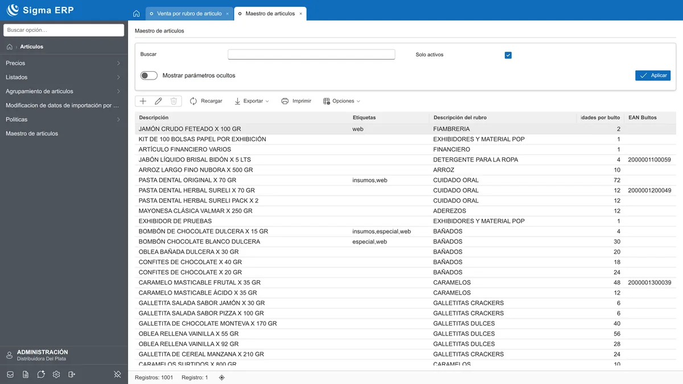Sort by the Etiquetas column header
The image size is (683, 384).
point(364,118)
